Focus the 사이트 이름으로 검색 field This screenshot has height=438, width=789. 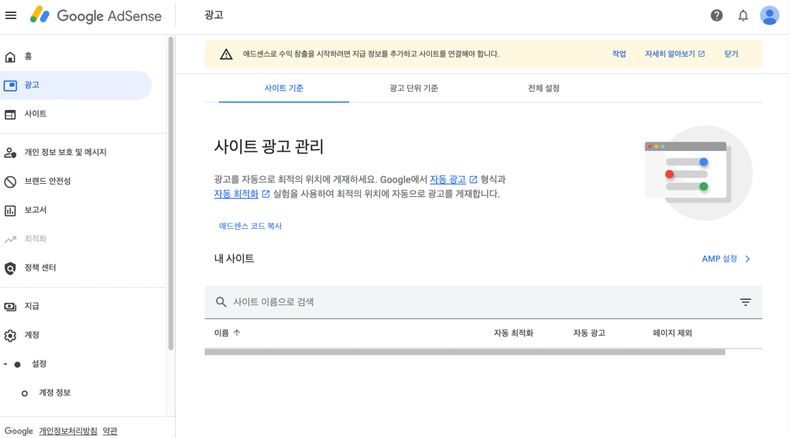pyautogui.click(x=483, y=302)
